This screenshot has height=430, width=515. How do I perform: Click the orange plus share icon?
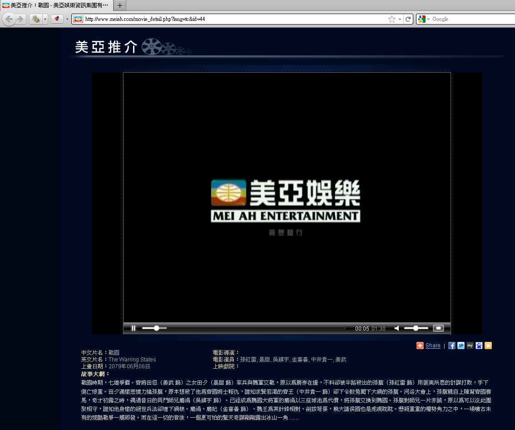pyautogui.click(x=420, y=346)
